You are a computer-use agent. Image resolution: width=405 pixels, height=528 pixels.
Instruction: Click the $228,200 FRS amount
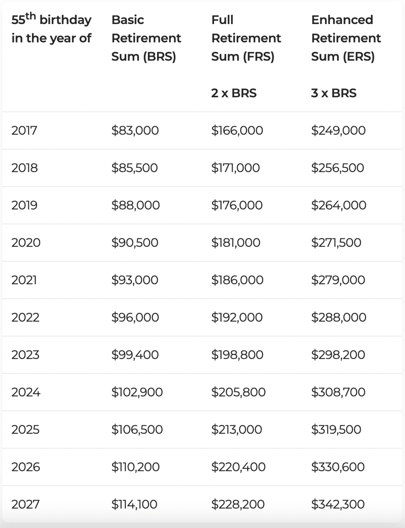[x=238, y=504]
